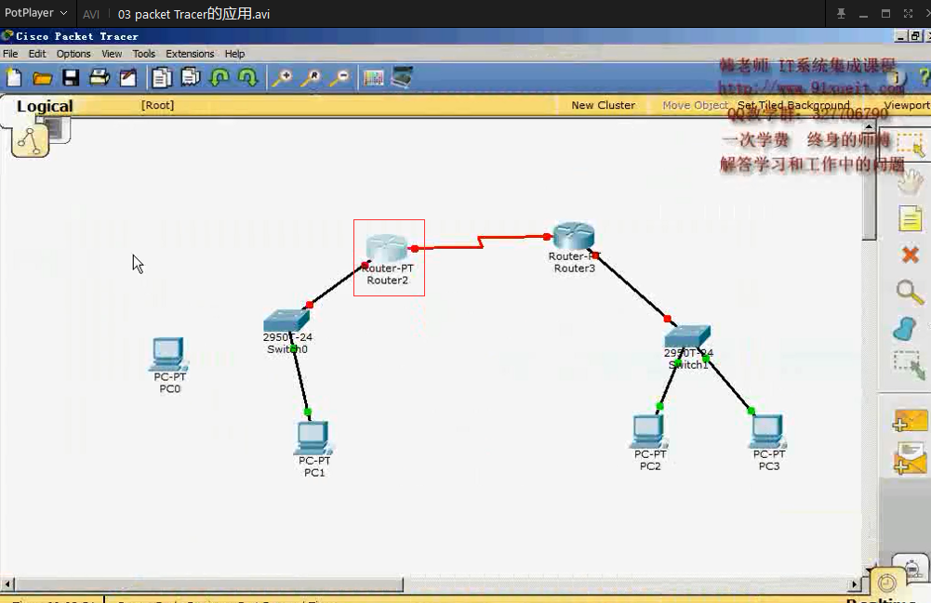Create a new file from the toolbar

tap(14, 78)
